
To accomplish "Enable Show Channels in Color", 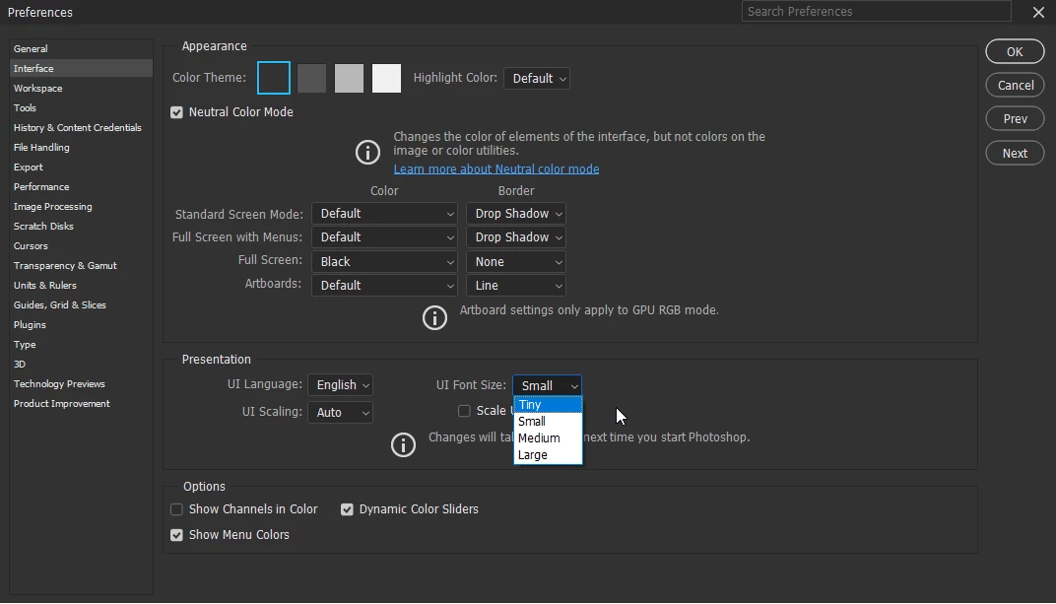I will 176,509.
